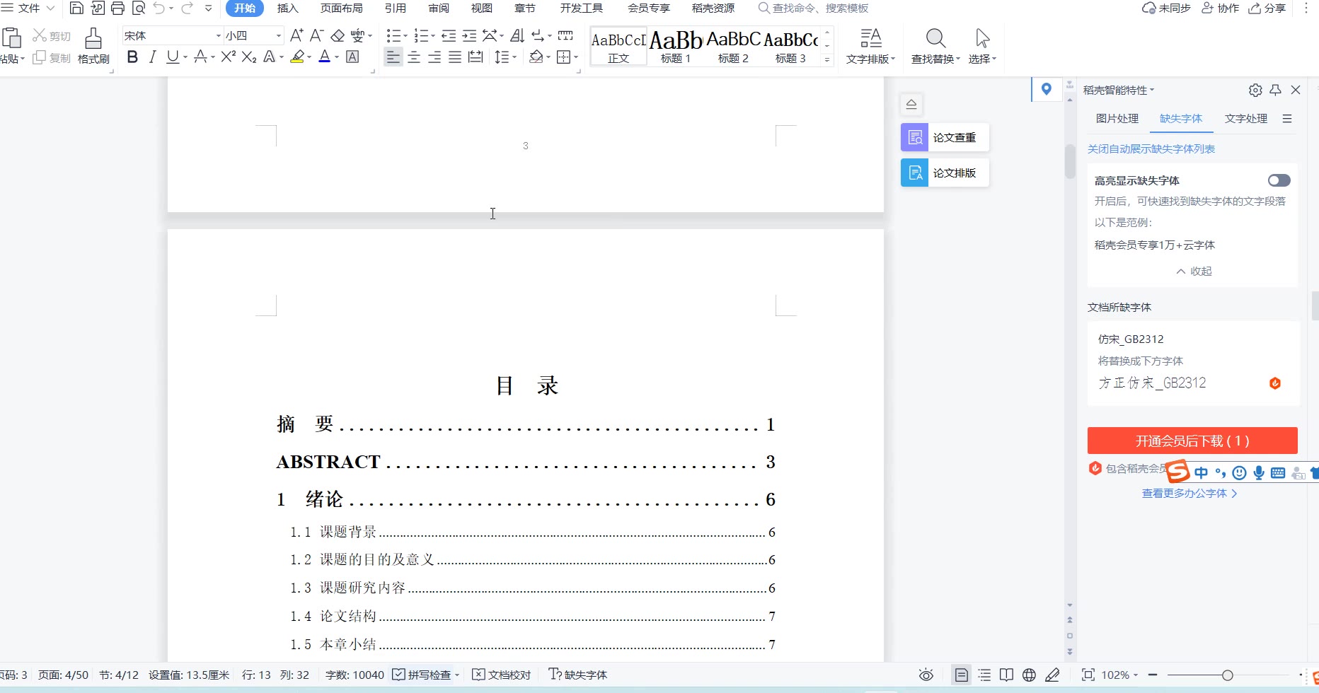
Task: Open the font name 宋体 dropdown
Action: point(218,35)
